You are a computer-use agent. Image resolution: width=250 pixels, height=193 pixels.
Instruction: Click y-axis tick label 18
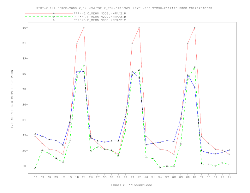pos(24,166)
